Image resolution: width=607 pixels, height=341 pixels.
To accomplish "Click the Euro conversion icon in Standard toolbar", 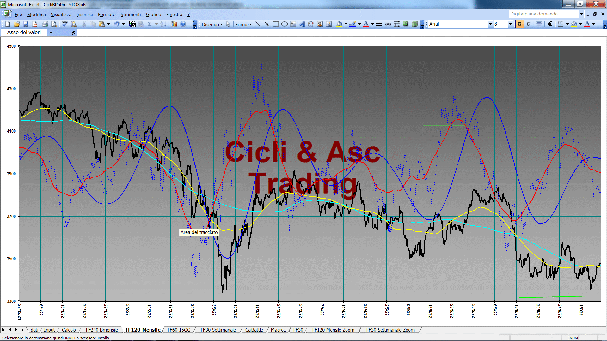I will click(132, 24).
